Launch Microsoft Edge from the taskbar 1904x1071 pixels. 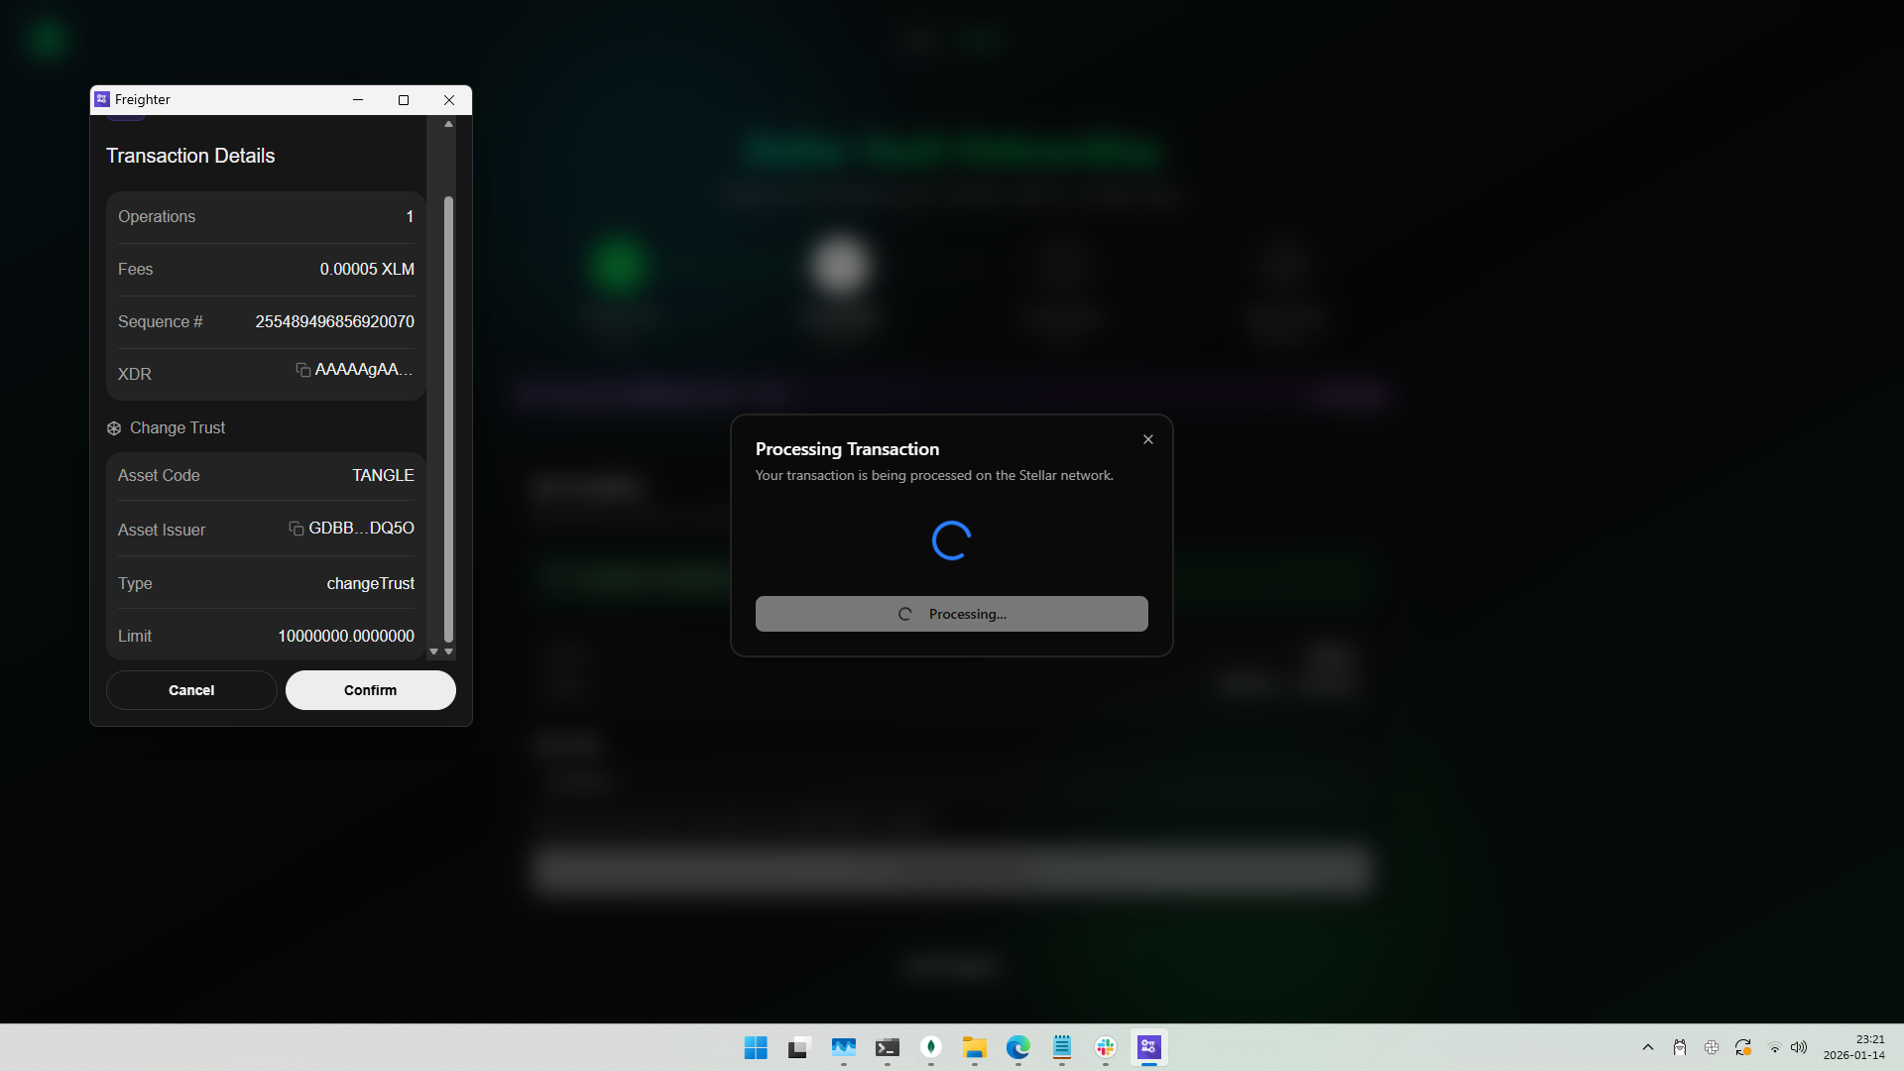click(1017, 1048)
